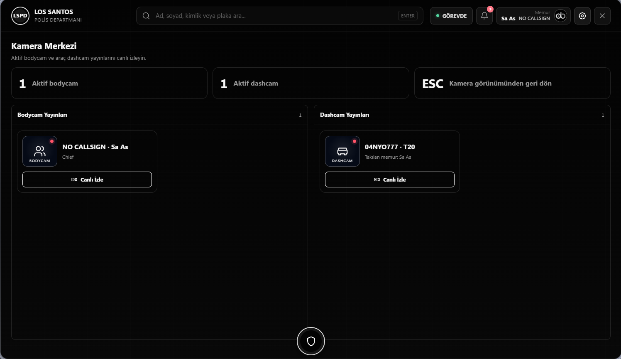Image resolution: width=621 pixels, height=359 pixels.
Task: Open the notifications bell
Action: pos(484,16)
